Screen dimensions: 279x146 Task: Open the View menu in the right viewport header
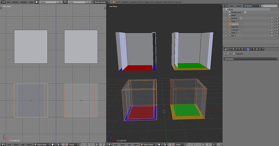click(116, 144)
